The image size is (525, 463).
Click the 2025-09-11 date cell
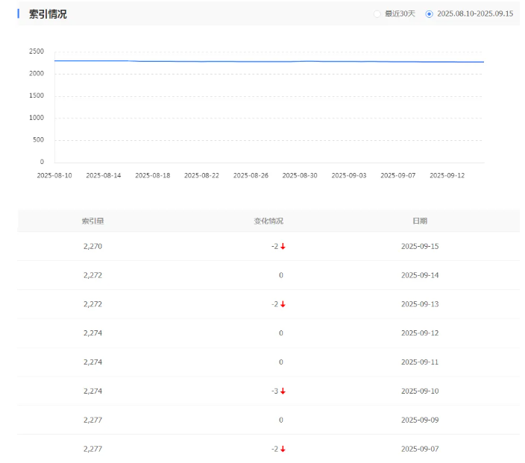click(x=420, y=362)
